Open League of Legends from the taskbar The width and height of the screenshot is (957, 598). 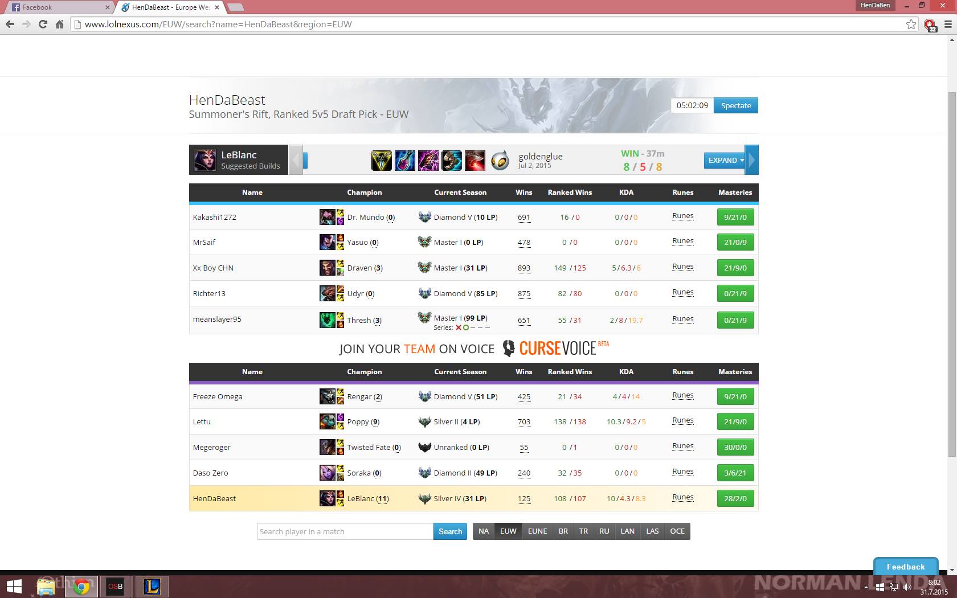(152, 587)
